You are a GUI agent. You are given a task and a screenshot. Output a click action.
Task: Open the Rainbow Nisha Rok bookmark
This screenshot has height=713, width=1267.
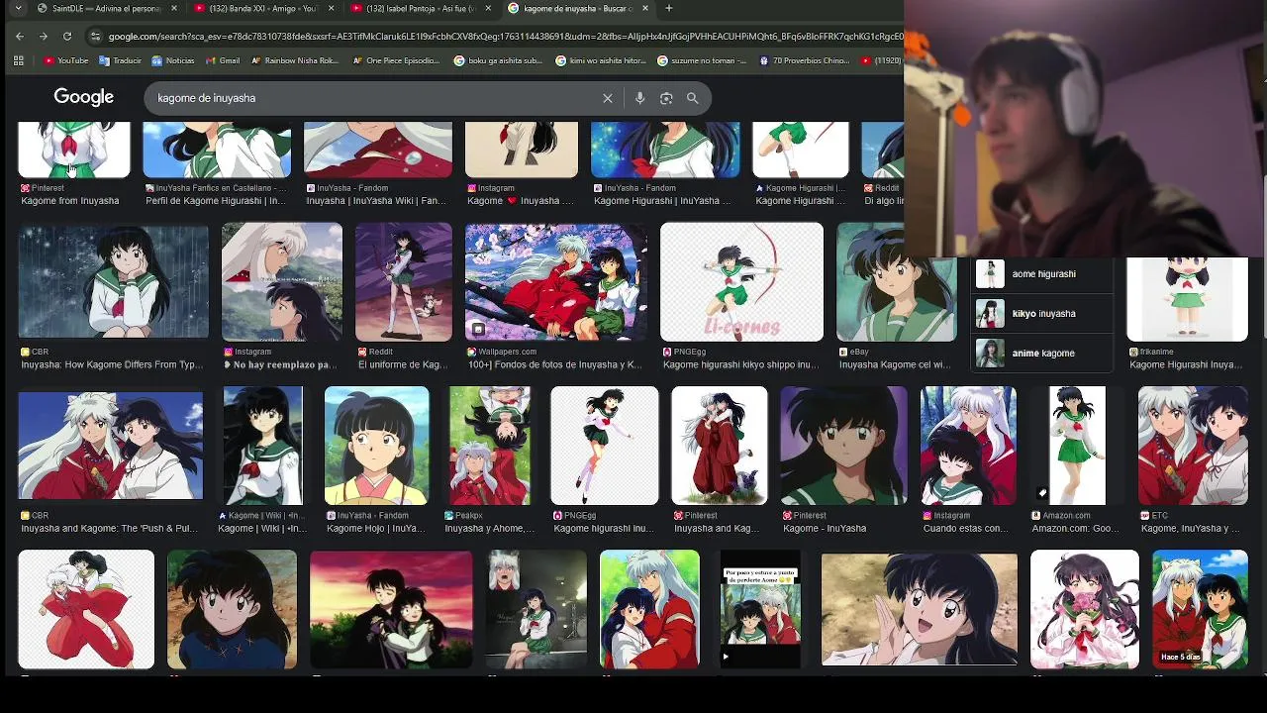[x=295, y=60]
